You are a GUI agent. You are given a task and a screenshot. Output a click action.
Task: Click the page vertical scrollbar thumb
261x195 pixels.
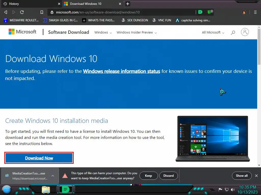tap(259, 47)
